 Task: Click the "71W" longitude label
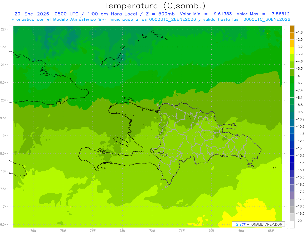point(182,231)
